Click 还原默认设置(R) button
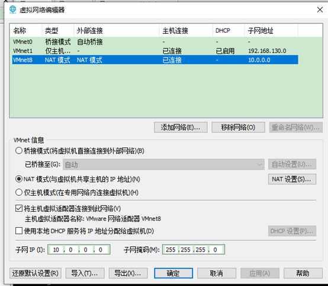The height and width of the screenshot is (286, 328). point(36,273)
